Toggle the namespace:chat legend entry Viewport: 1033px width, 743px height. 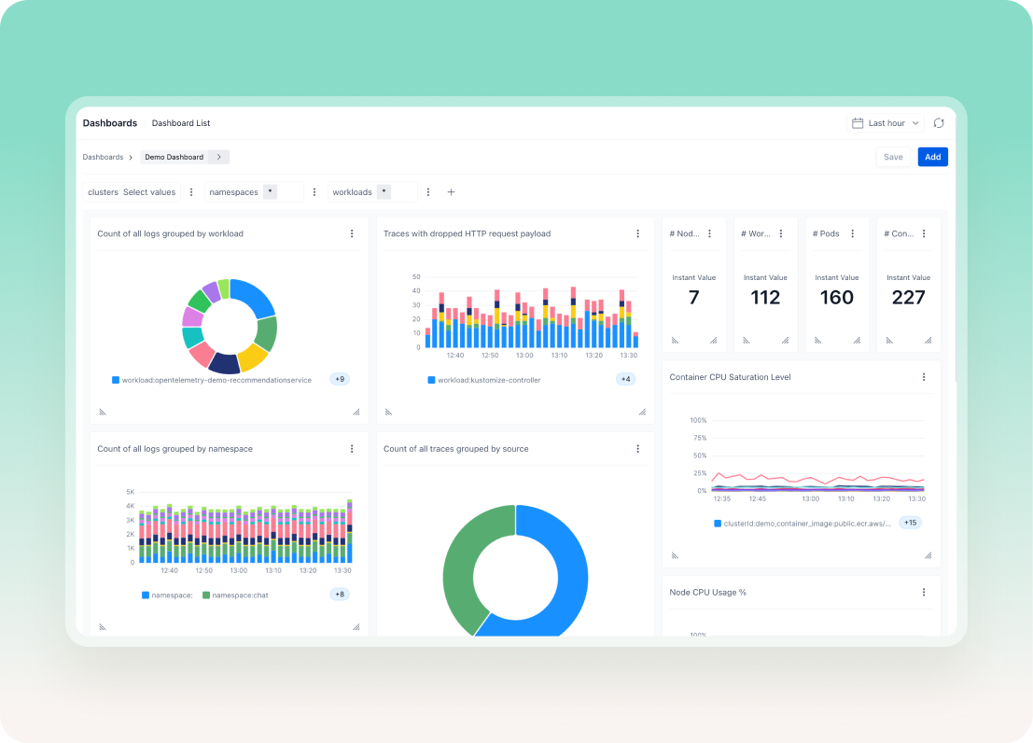click(x=235, y=596)
